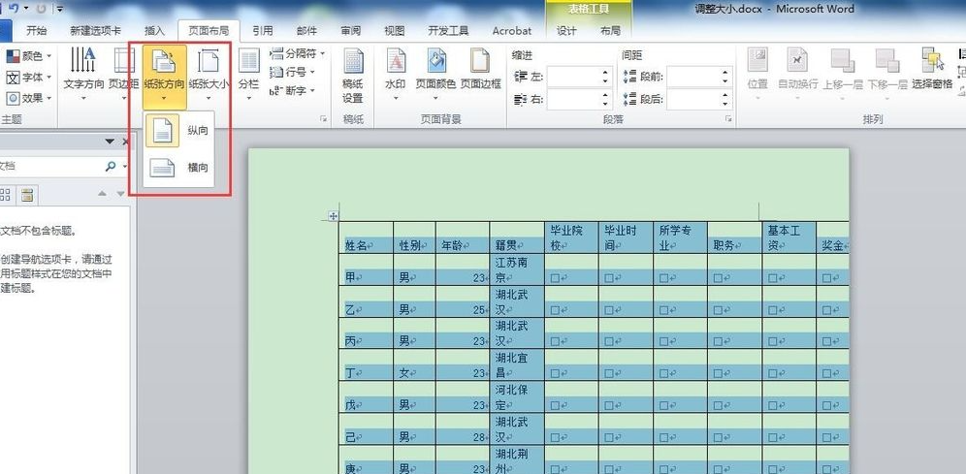Screen dimensions: 966x474
Task: Click the navigation pane search box
Action: pyautogui.click(x=50, y=166)
